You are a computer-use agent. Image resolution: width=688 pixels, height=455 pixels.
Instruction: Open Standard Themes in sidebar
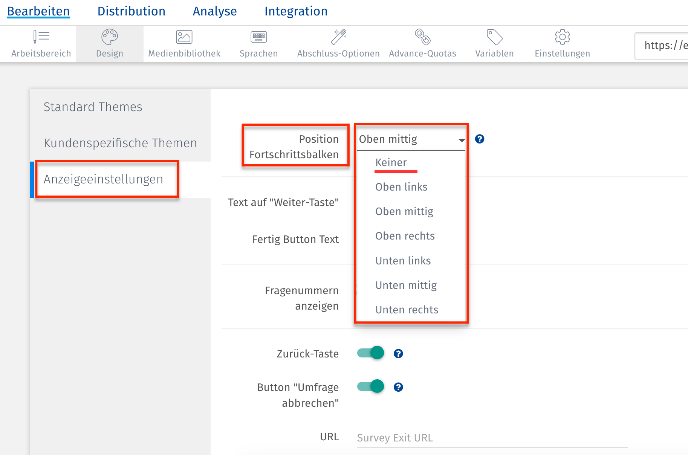(93, 107)
